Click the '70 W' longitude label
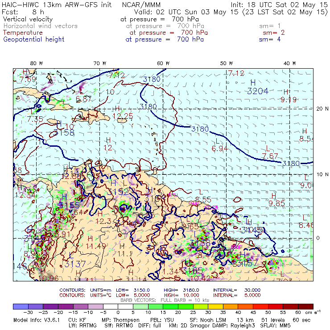Screen dimensions: 330x330 [x=100, y=63]
